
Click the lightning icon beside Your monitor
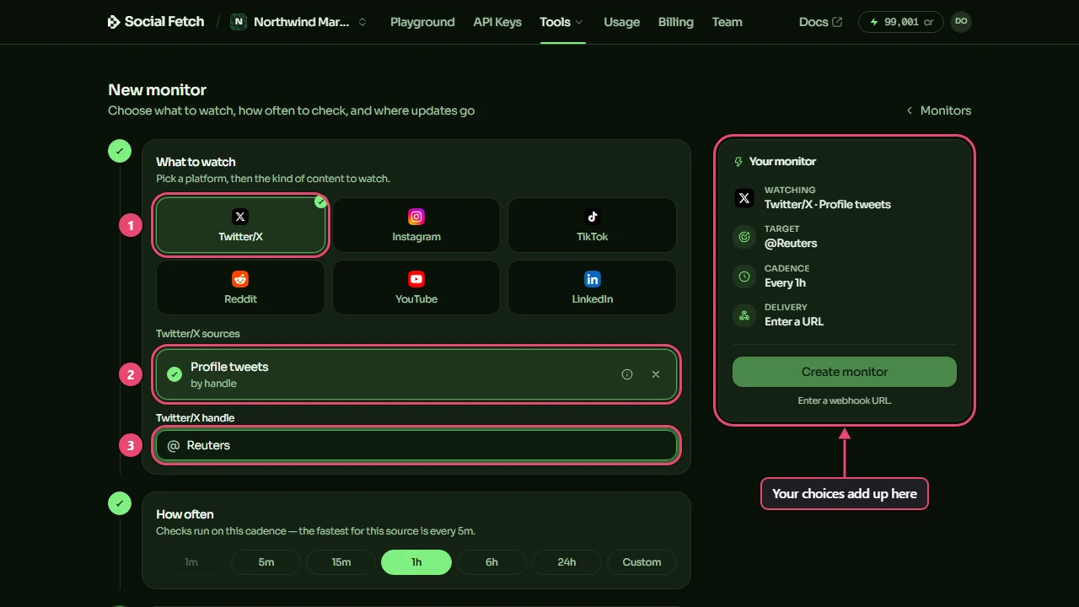(x=739, y=161)
